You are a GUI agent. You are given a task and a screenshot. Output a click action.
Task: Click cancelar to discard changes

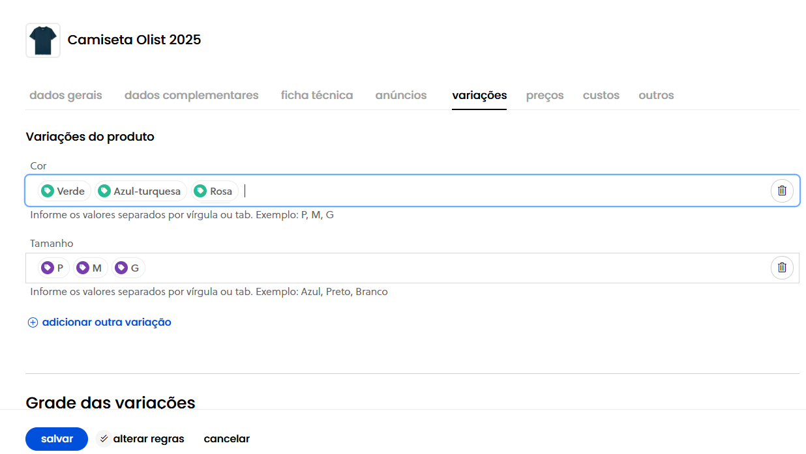click(226, 439)
